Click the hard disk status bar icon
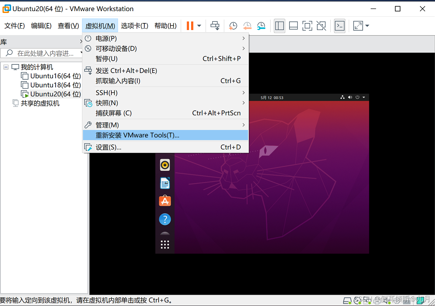 [347, 300]
